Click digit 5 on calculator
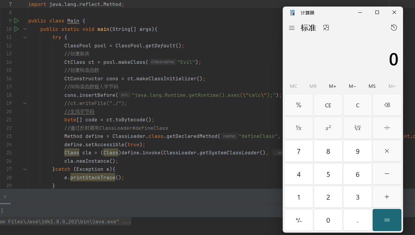 328,174
